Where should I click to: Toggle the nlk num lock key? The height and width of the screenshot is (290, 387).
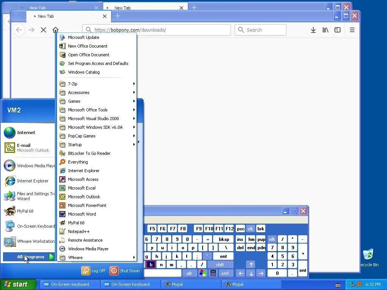pos(272,239)
